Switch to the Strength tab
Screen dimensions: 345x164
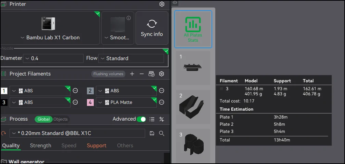click(x=40, y=146)
